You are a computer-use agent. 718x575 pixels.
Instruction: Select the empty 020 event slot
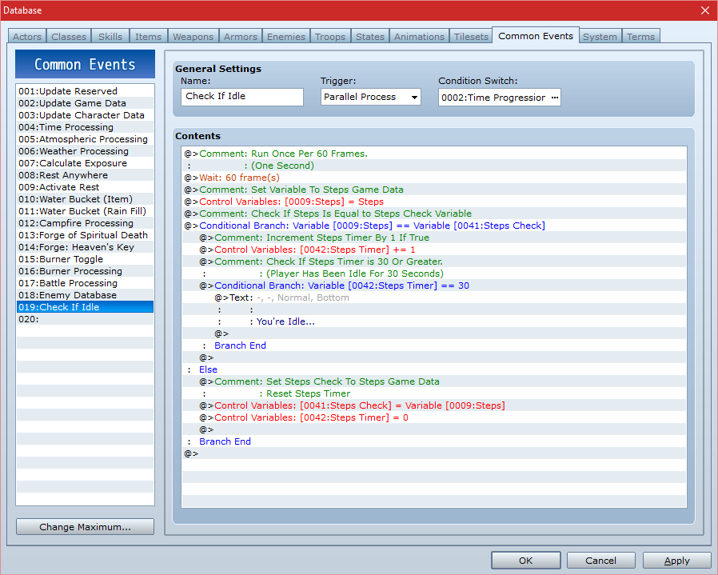(85, 319)
